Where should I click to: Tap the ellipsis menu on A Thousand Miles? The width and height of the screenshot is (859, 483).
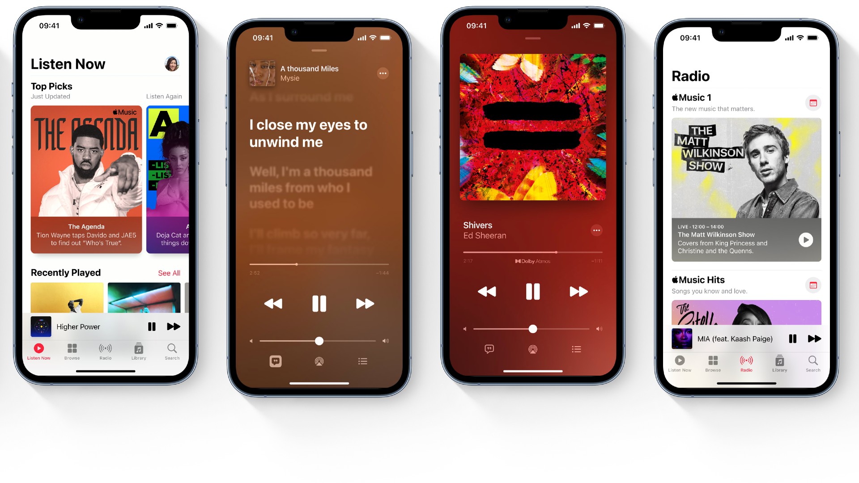tap(383, 72)
